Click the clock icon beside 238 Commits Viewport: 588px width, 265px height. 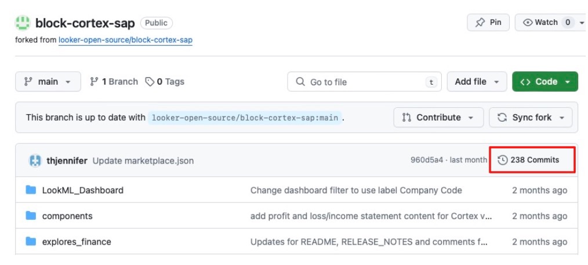pyautogui.click(x=503, y=160)
